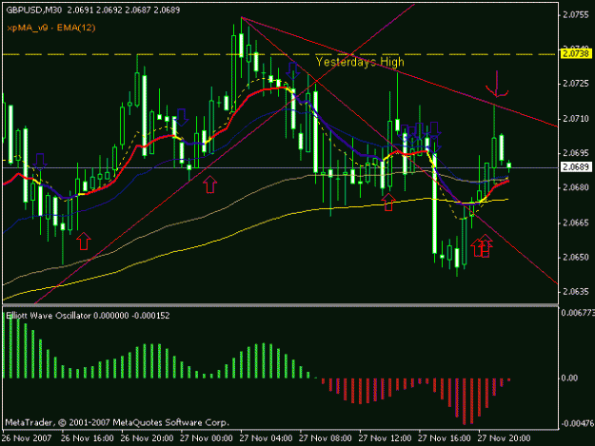Click the 26 Nov 20:00 time label

click(147, 438)
